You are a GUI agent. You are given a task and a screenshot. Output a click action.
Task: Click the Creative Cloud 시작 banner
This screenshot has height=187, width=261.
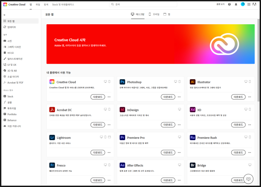(x=151, y=44)
